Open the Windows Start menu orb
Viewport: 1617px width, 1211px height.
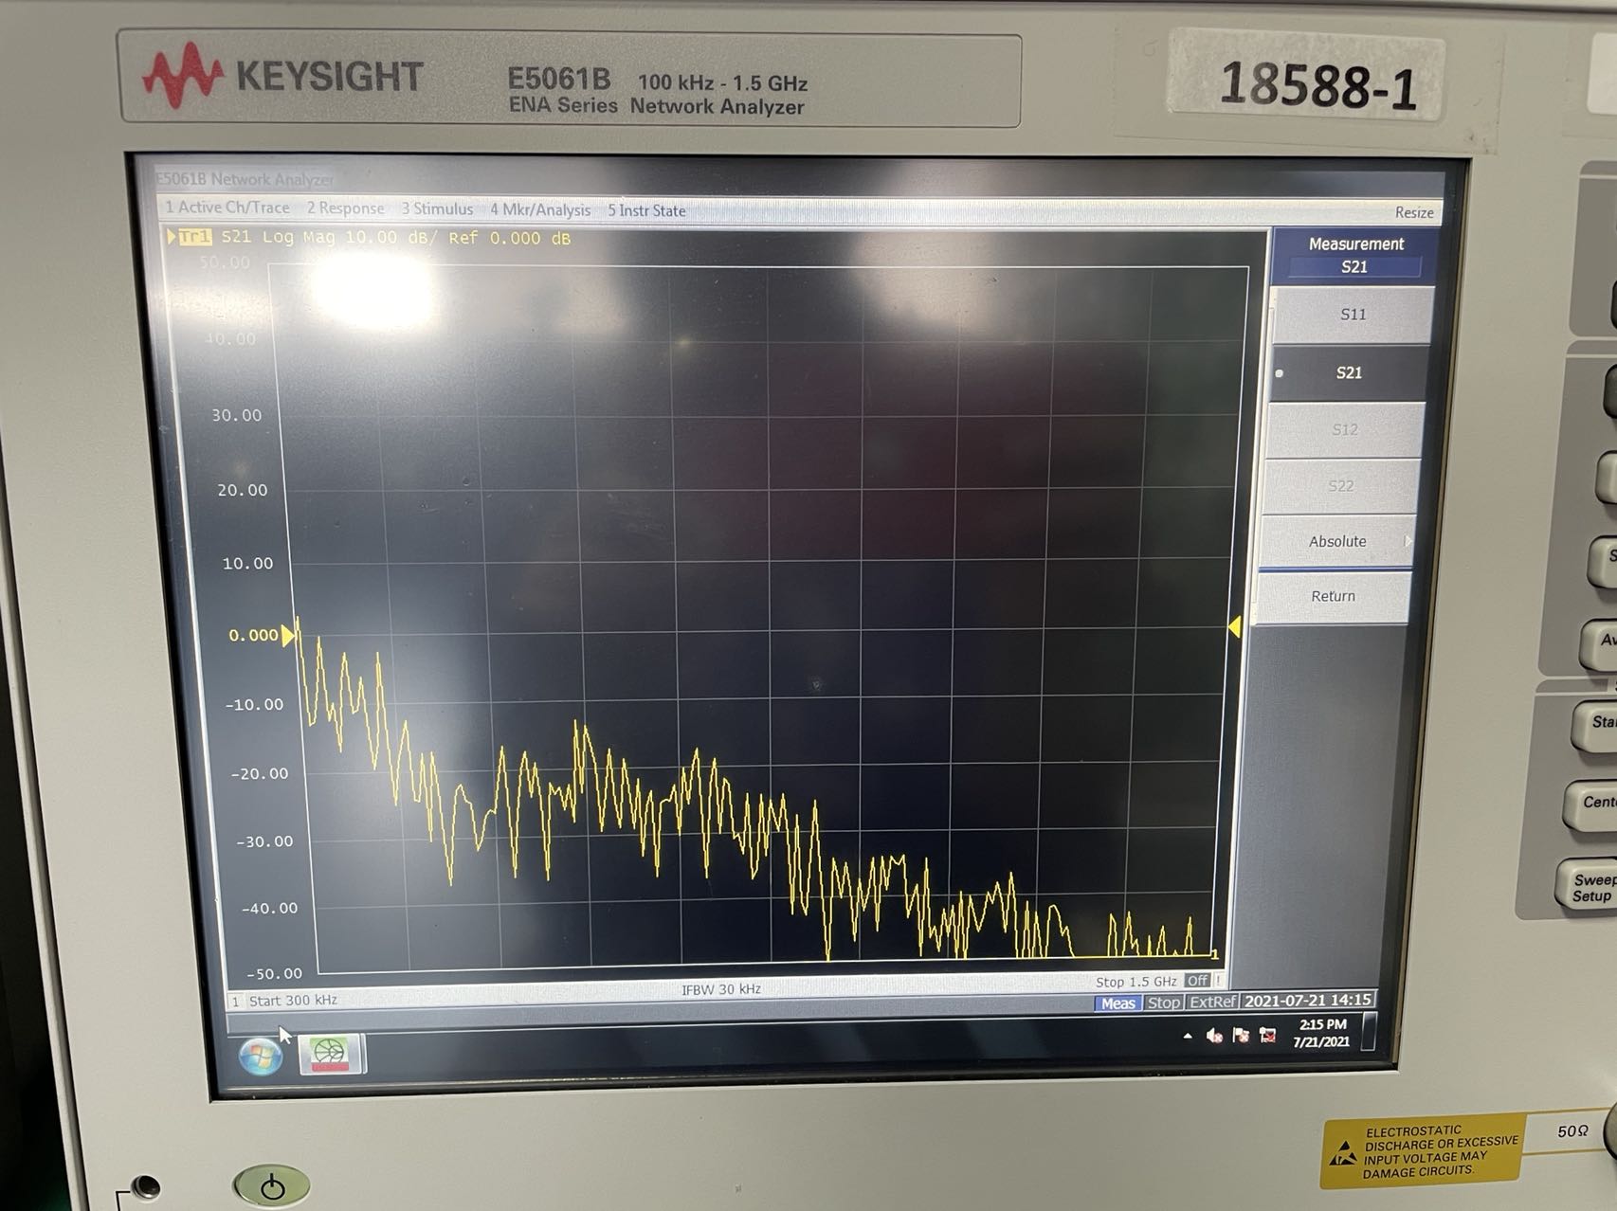pyautogui.click(x=260, y=1056)
